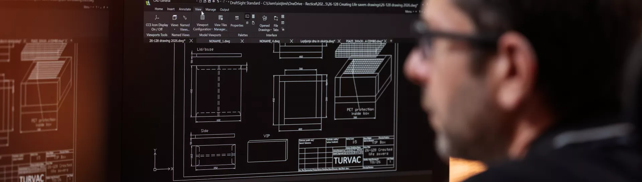
Task: Select the TURVAC logo in title block
Action: coord(347,160)
